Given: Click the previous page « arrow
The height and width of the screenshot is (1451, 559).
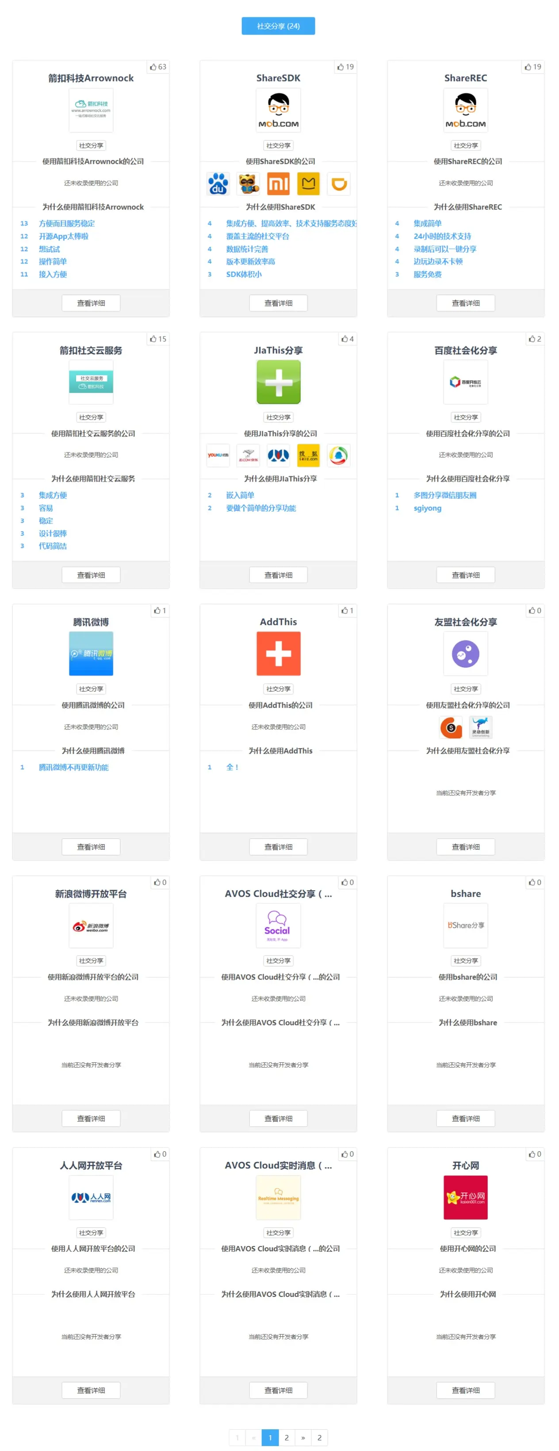Looking at the screenshot, I should click(254, 1437).
